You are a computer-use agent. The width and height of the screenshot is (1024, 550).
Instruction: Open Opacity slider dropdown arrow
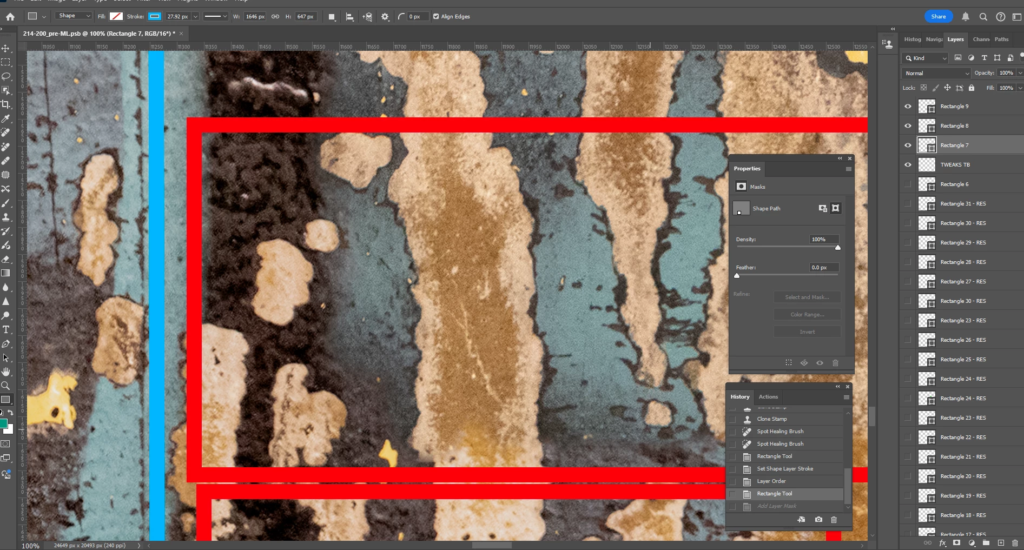point(1020,73)
